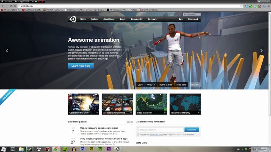Go to the Asset Store menu item

109,19
